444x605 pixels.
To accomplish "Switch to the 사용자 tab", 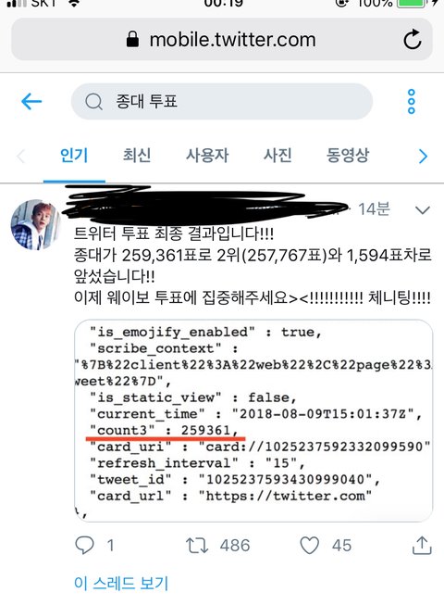I will point(207,155).
